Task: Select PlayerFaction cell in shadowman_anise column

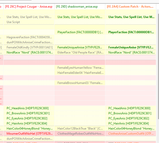Action: (x=80, y=32)
